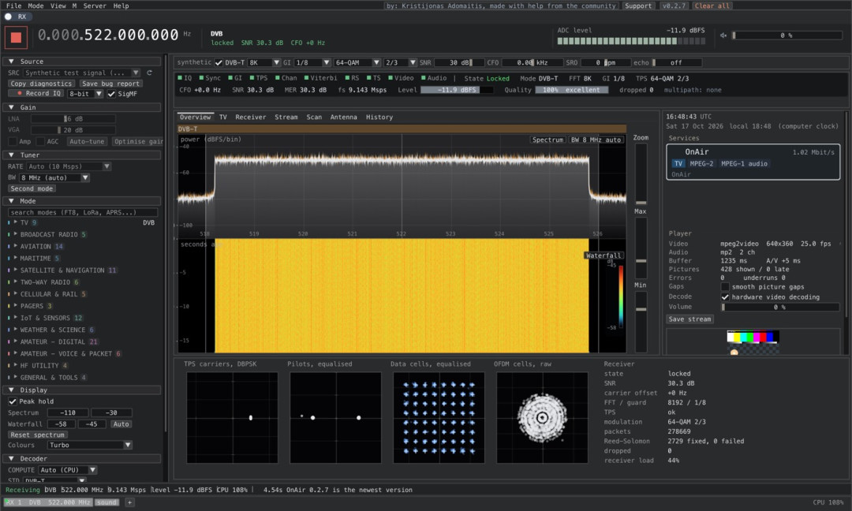Open the Colours Turbo dropdown

point(90,445)
